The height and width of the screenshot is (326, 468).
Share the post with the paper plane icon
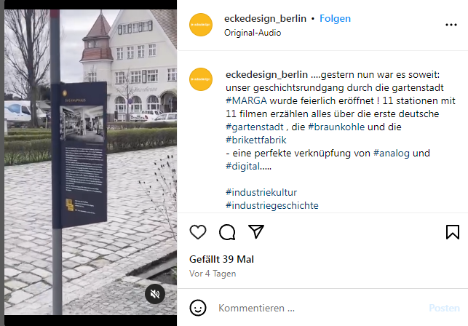(256, 231)
